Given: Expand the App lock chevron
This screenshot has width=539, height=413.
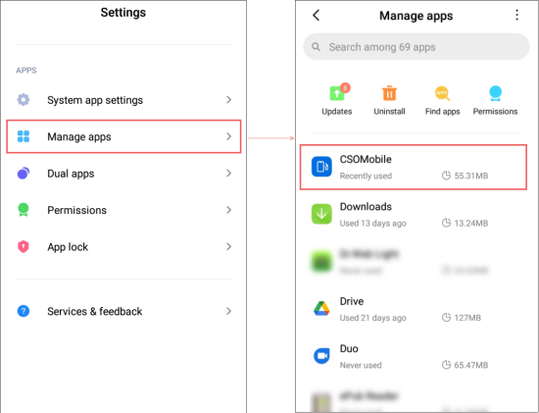Looking at the screenshot, I should [228, 246].
